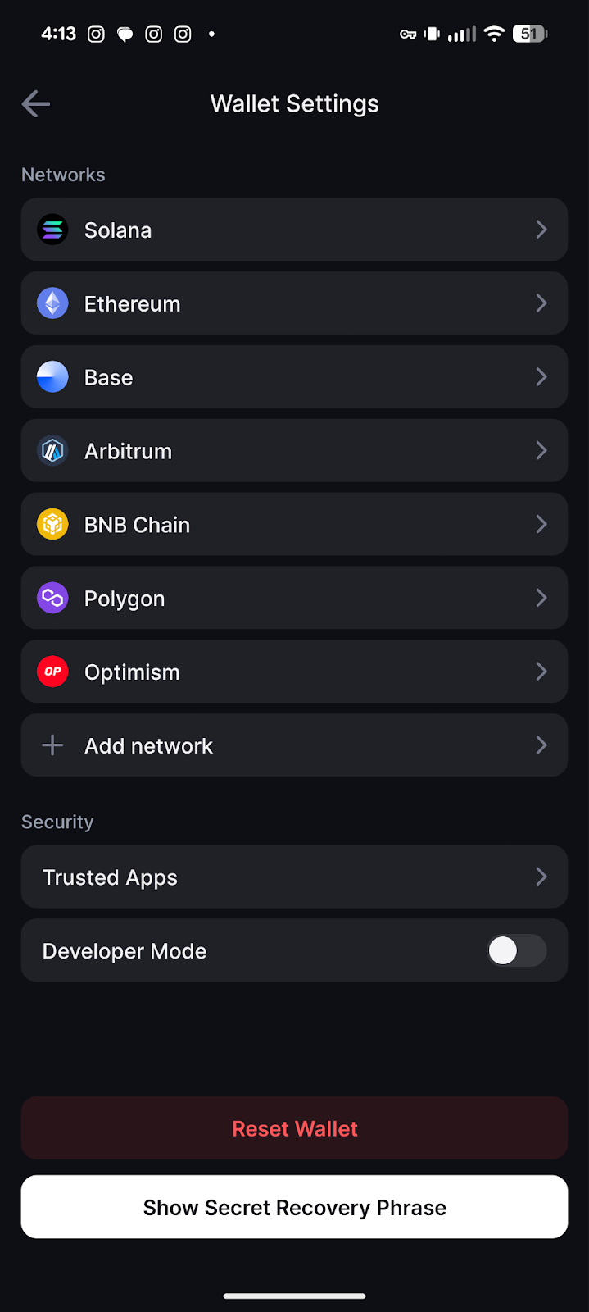
Task: Tap the Ethereum diamond logo icon
Action: 52,303
